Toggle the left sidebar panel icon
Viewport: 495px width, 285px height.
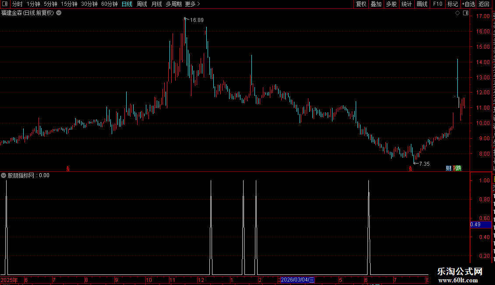[x=5, y=4]
